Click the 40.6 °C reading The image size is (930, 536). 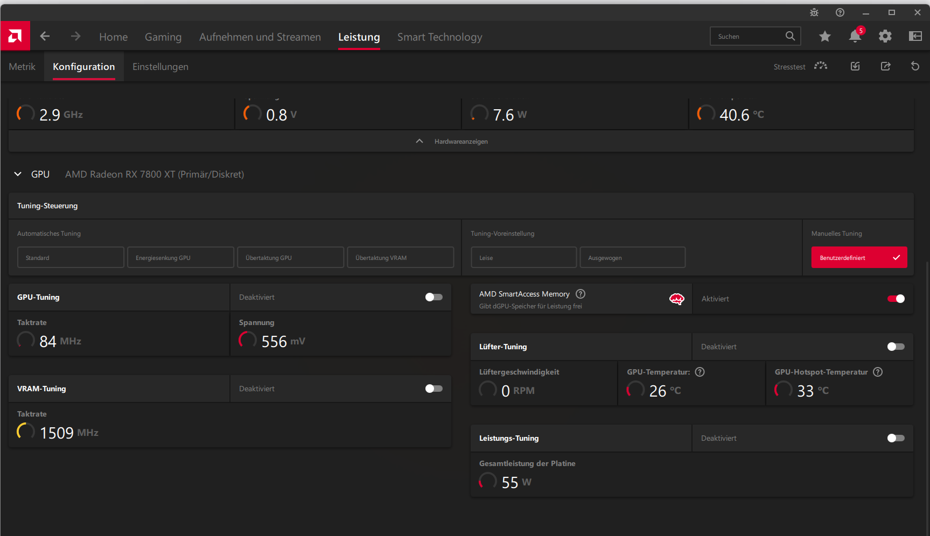[x=742, y=114]
